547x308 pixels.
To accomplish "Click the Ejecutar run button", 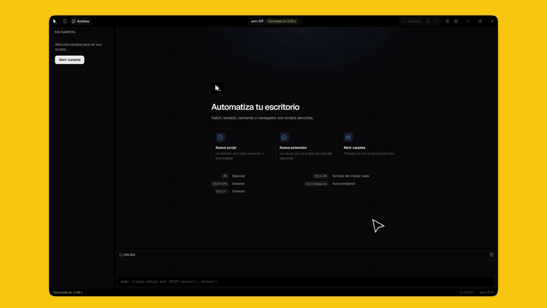I will [x=412, y=21].
